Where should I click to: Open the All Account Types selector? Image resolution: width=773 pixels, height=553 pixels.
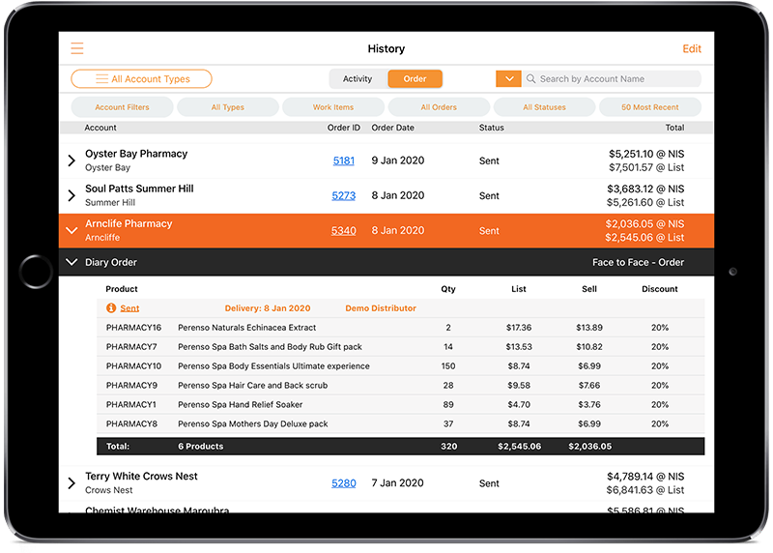click(x=141, y=79)
